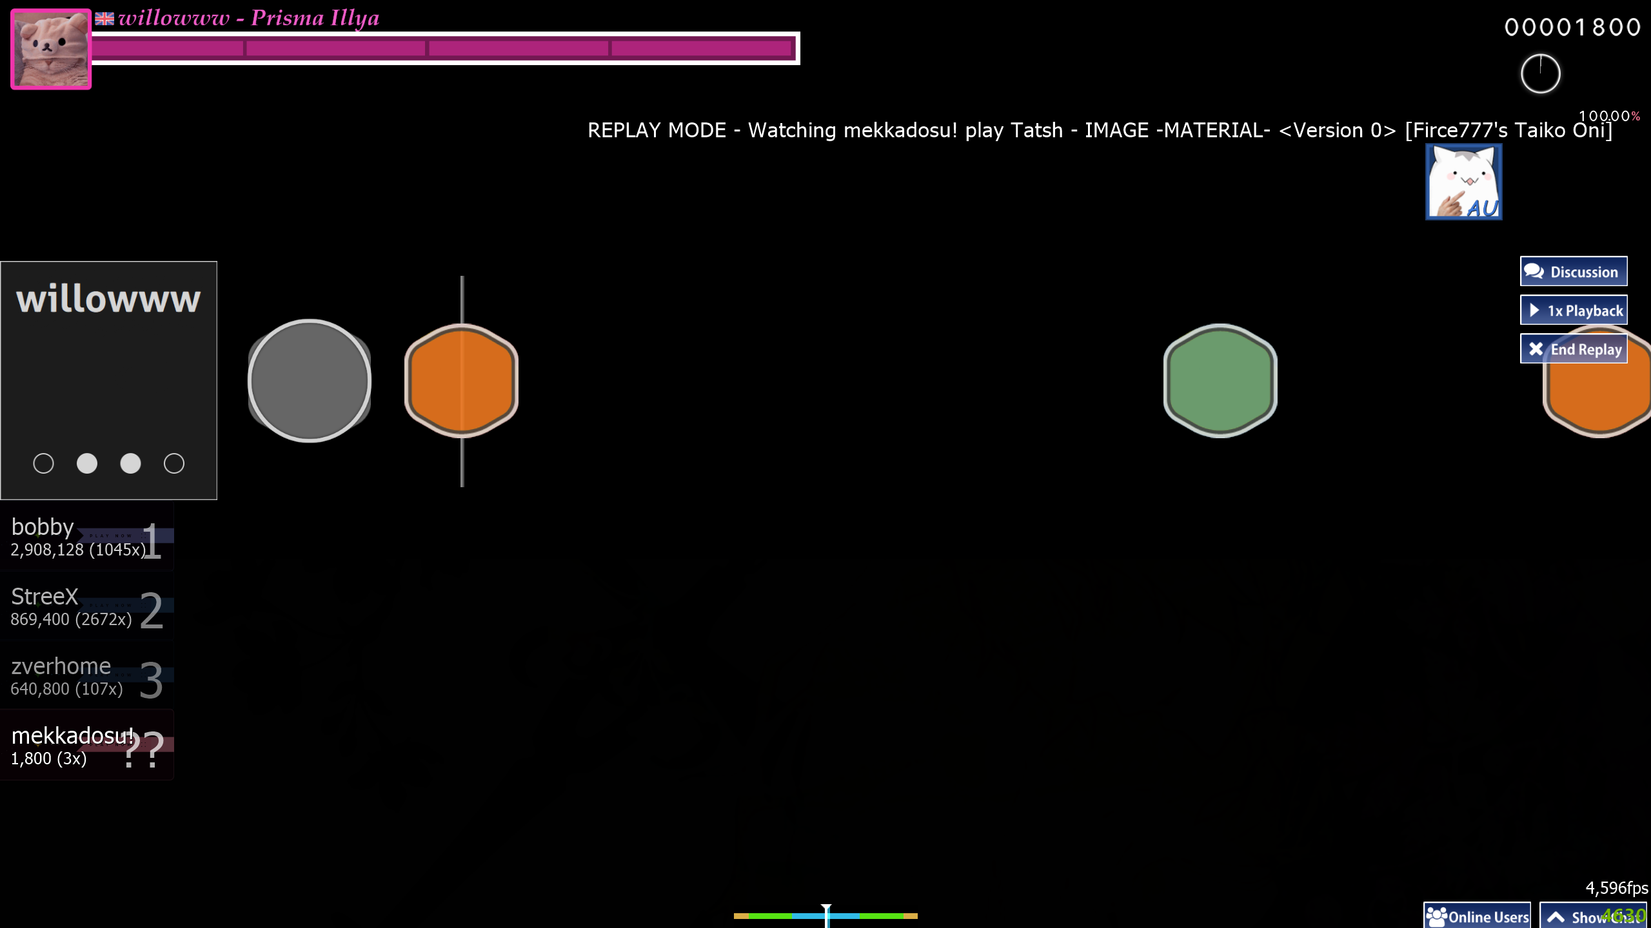Click the Auto mod cat icon
This screenshot has width=1651, height=928.
1463,182
